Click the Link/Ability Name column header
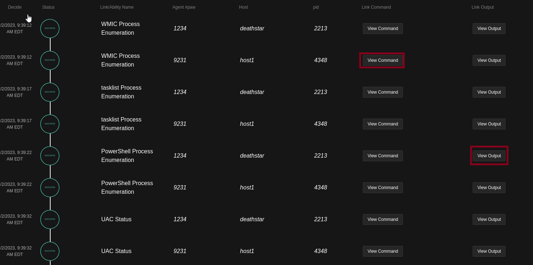Screen dimensions: 533x265 [117, 7]
